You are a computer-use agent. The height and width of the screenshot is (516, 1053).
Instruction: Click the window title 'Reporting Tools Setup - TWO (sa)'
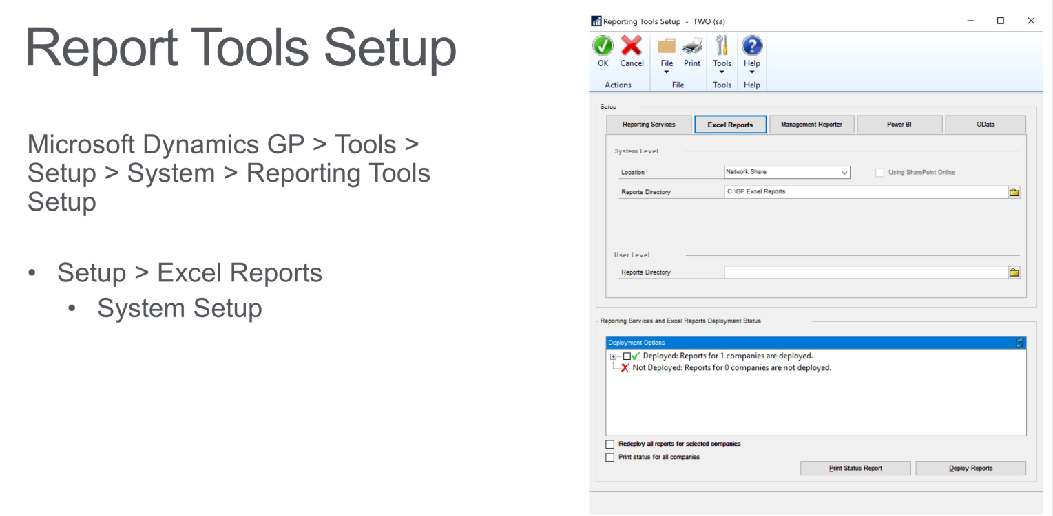664,21
